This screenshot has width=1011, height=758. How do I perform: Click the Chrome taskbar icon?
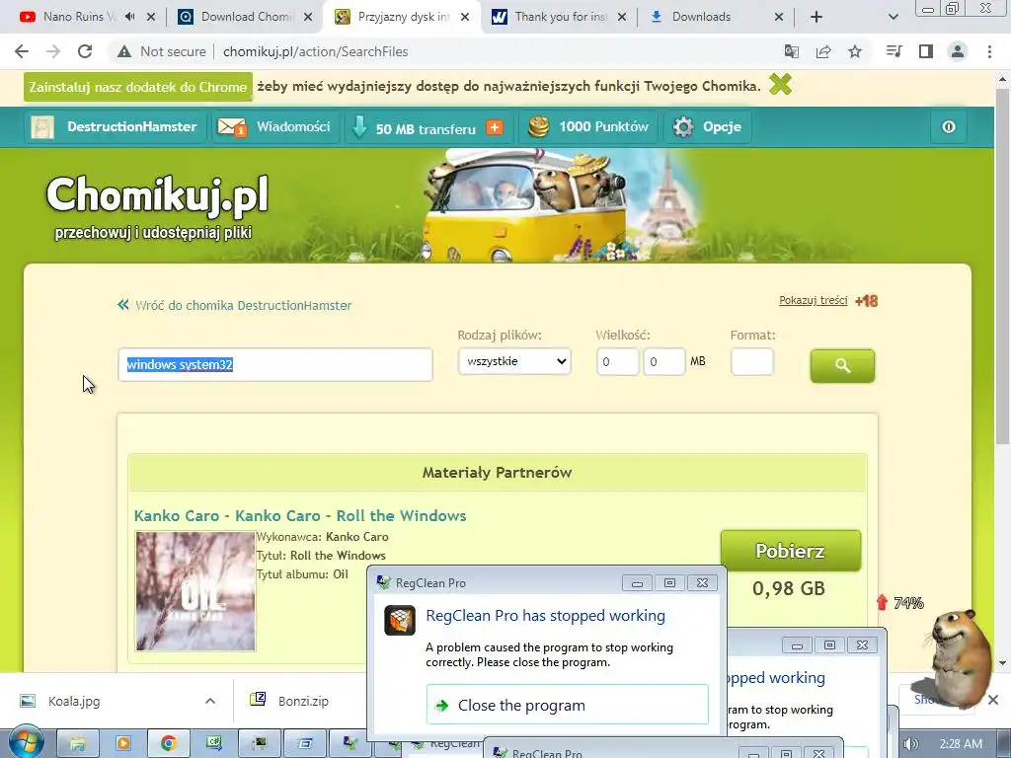169,744
